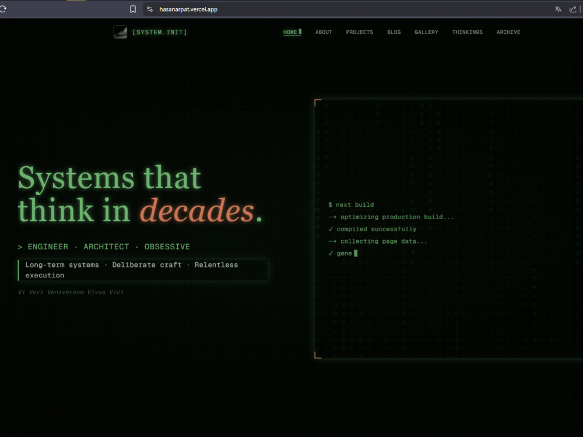Image resolution: width=583 pixels, height=437 pixels.
Task: Click the 'ARCHITECT' tagline word
Action: point(106,246)
